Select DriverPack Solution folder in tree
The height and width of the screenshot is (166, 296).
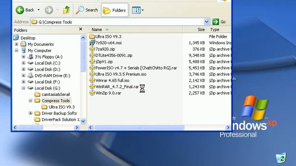point(61,119)
